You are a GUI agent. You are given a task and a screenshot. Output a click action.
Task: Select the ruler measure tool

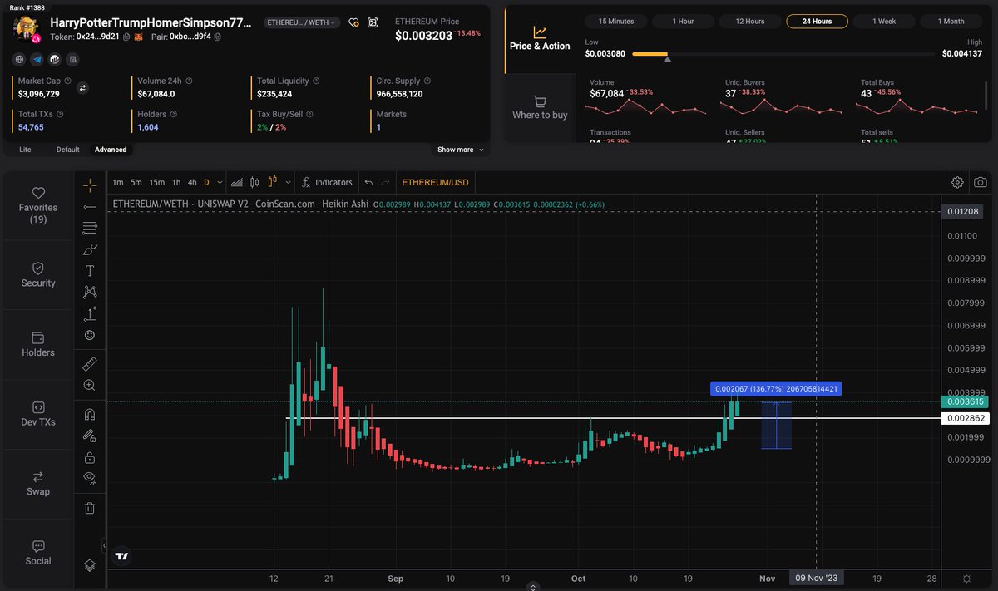coord(90,364)
